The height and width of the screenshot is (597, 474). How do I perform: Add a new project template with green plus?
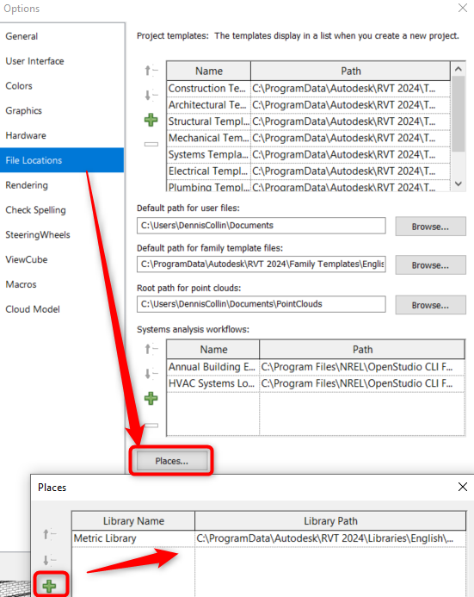[151, 120]
